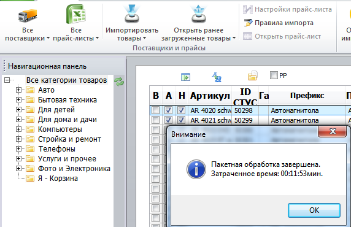Expand the Стройка и ремонт category
The height and width of the screenshot is (227, 351).
[x=18, y=139]
